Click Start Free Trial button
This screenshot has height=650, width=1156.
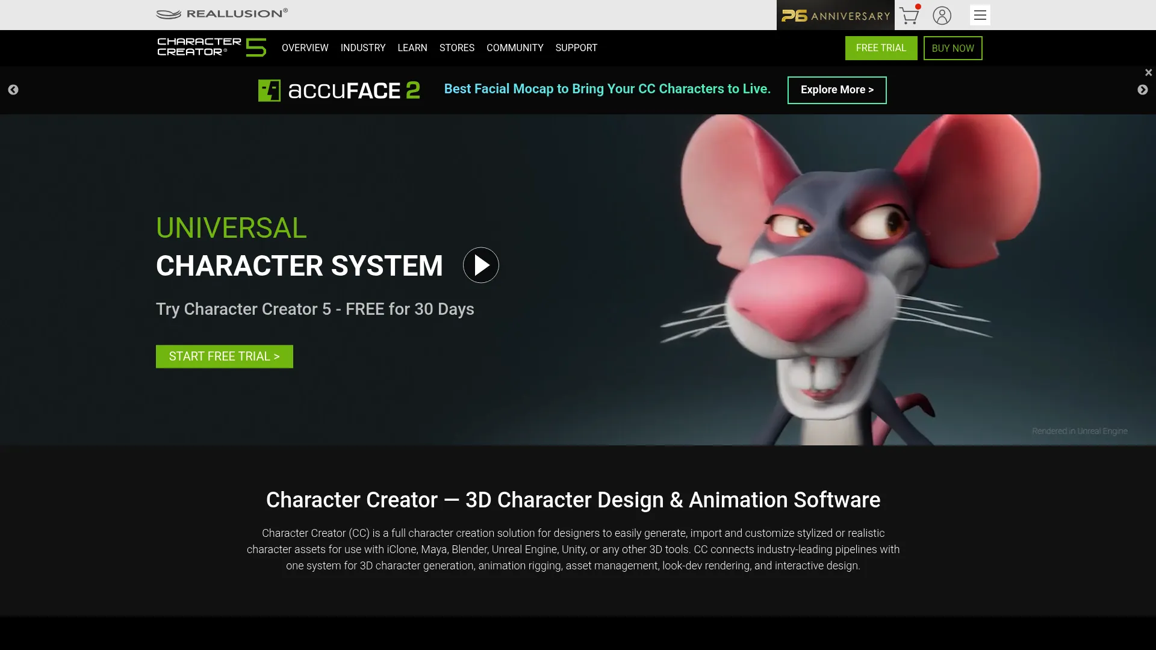coord(225,356)
